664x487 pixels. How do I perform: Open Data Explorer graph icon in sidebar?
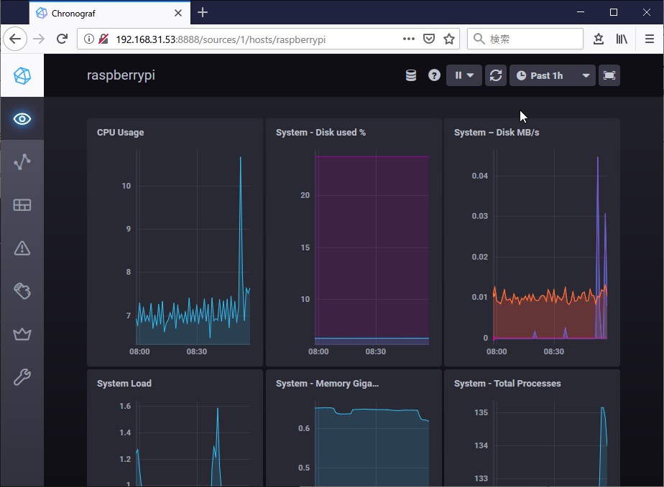(22, 162)
